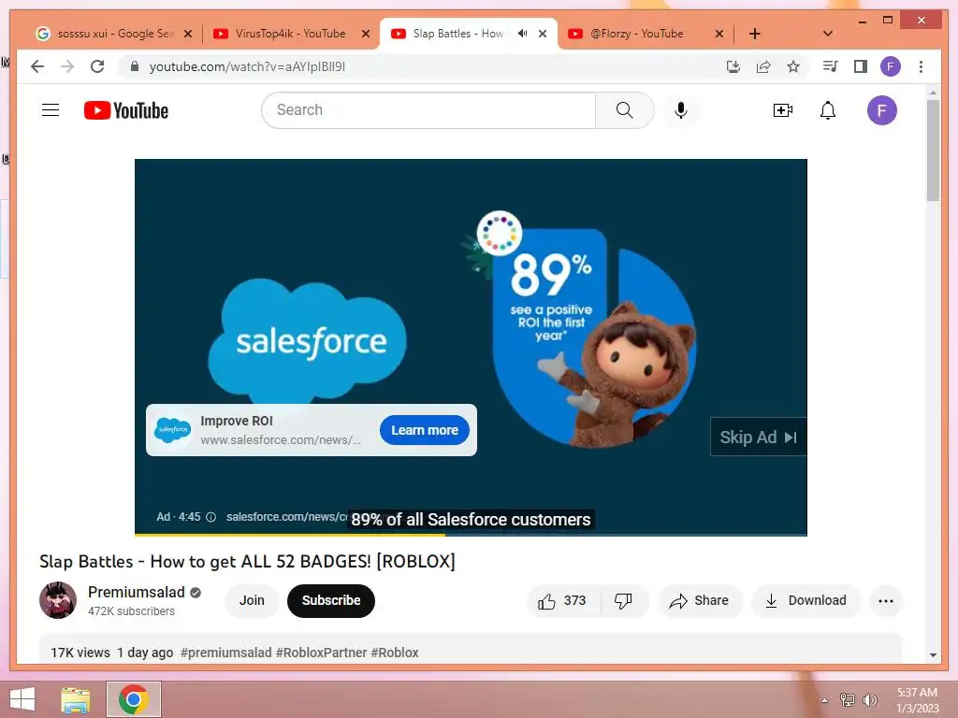Click the address bar URL
The image size is (958, 718).
point(247,66)
